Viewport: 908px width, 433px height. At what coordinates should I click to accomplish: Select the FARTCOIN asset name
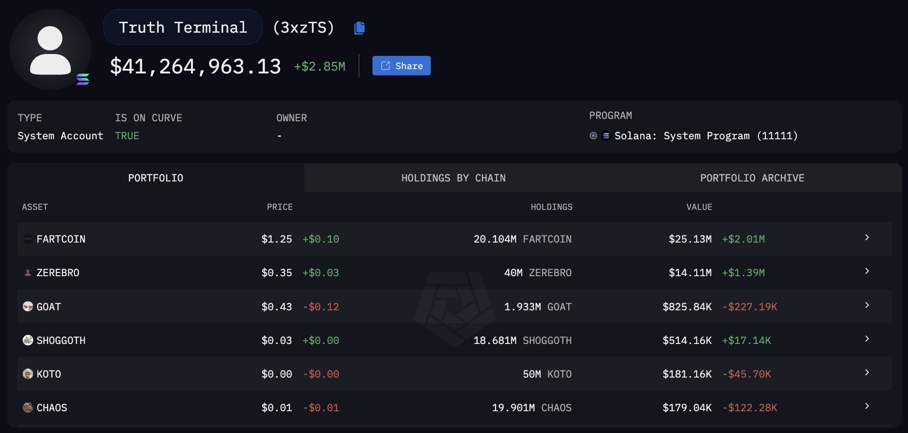point(61,239)
